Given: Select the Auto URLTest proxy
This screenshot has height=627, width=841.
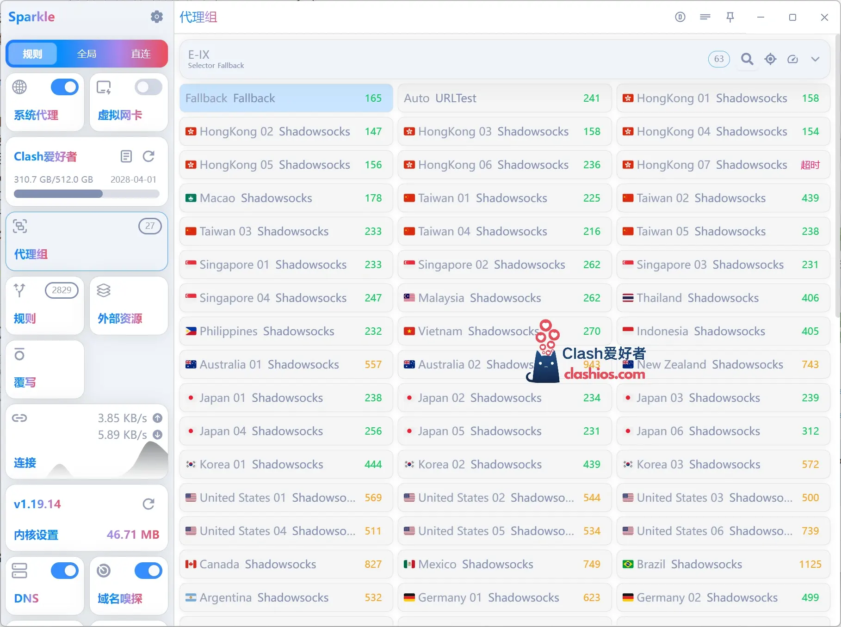Looking at the screenshot, I should pyautogui.click(x=504, y=98).
